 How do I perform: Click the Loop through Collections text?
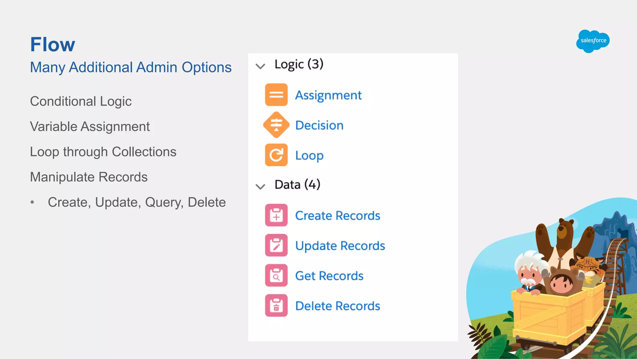tap(103, 152)
